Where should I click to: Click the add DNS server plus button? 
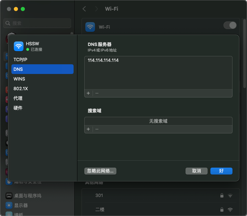point(88,93)
